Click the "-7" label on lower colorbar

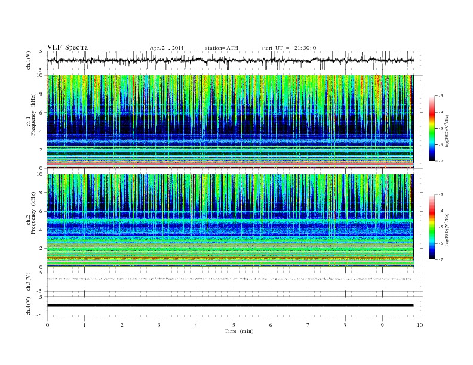tap(441, 259)
